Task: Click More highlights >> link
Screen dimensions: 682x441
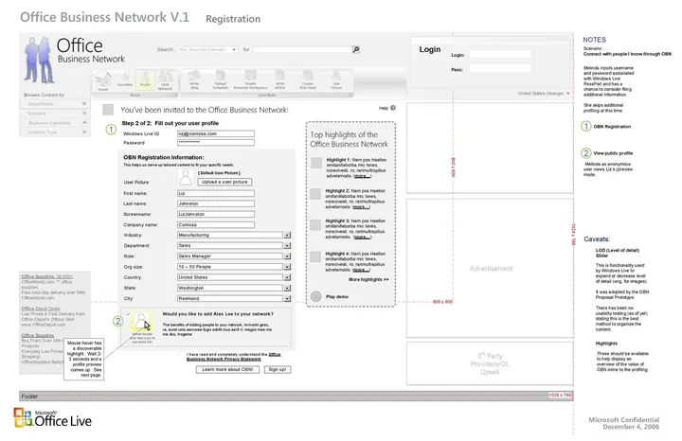Action: [368, 279]
